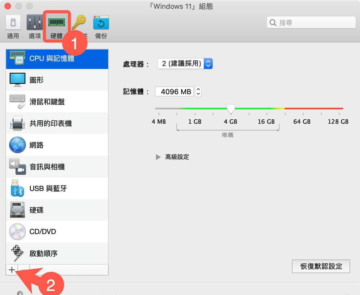Image resolution: width=360 pixels, height=295 pixels.
Task: Click the 恢復默認設定 restore defaults button
Action: [x=321, y=266]
